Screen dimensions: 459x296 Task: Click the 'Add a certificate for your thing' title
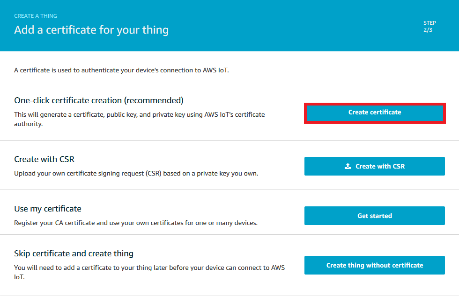point(91,30)
